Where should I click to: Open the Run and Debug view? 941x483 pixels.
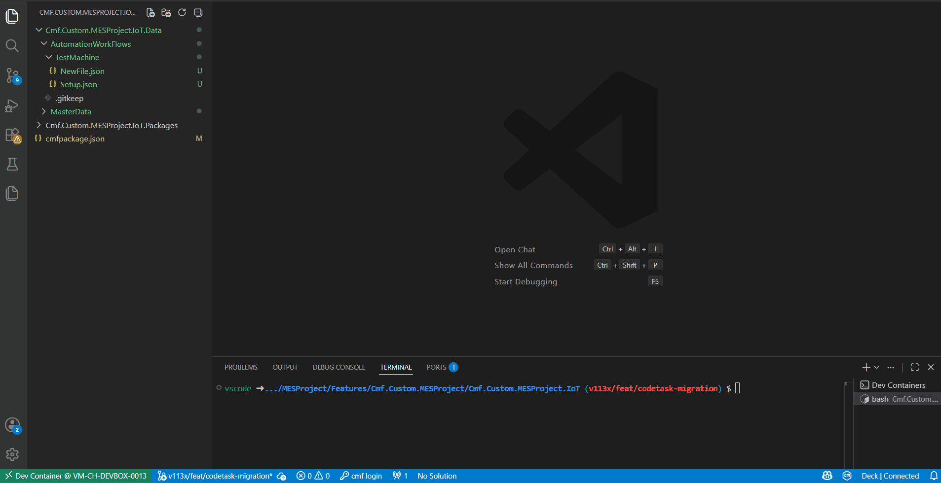tap(12, 105)
